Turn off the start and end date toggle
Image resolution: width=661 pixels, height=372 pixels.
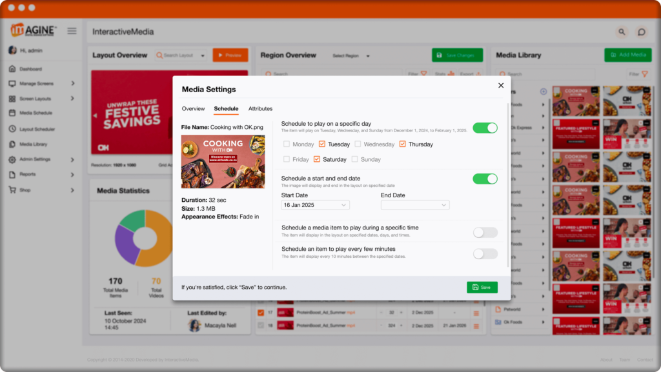click(485, 179)
